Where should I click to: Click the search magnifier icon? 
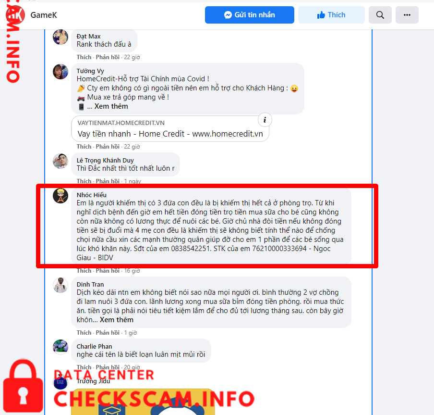(380, 15)
